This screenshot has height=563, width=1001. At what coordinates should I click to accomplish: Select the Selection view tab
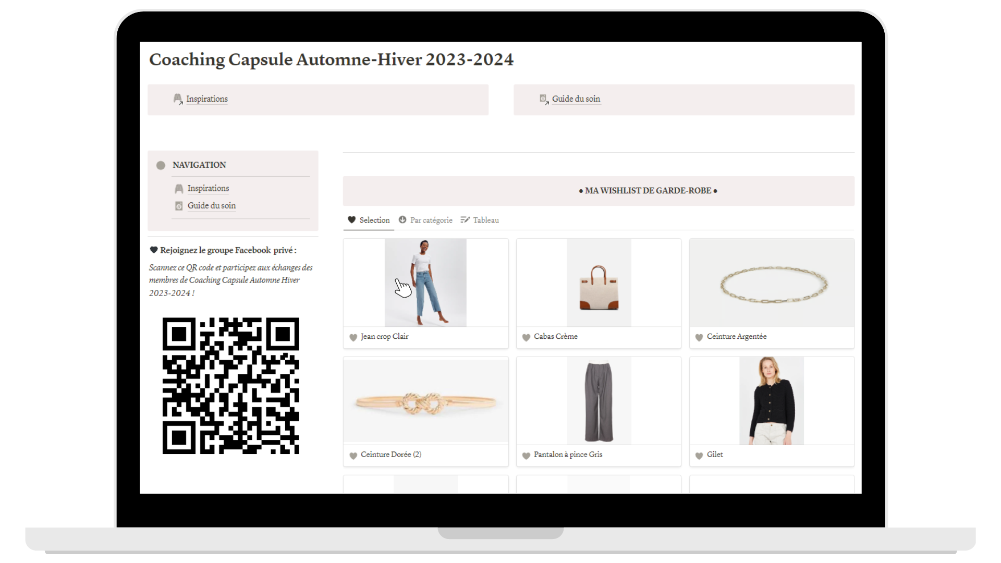pyautogui.click(x=369, y=220)
